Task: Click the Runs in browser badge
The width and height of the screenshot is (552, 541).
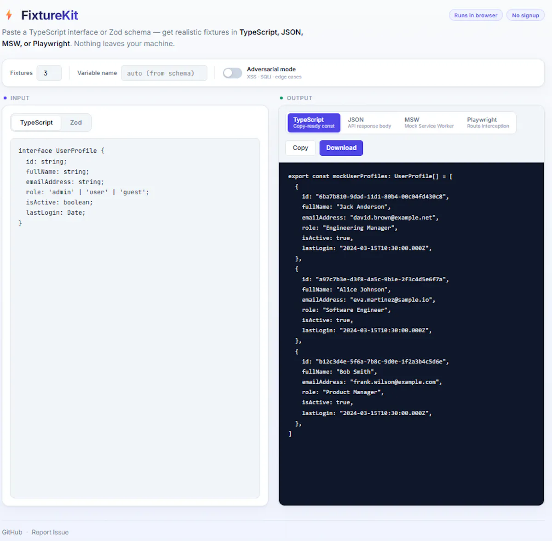Action: 476,15
